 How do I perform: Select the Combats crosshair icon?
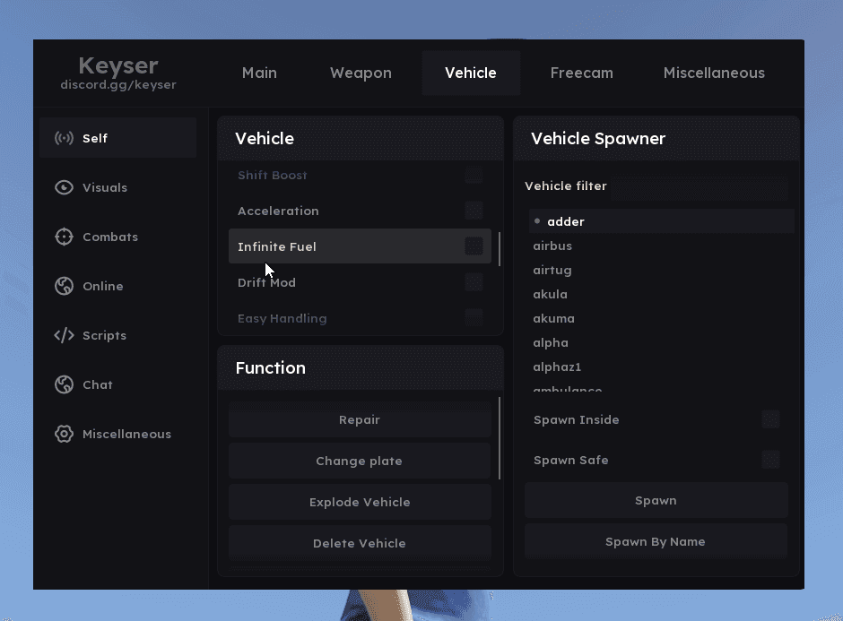coord(64,237)
